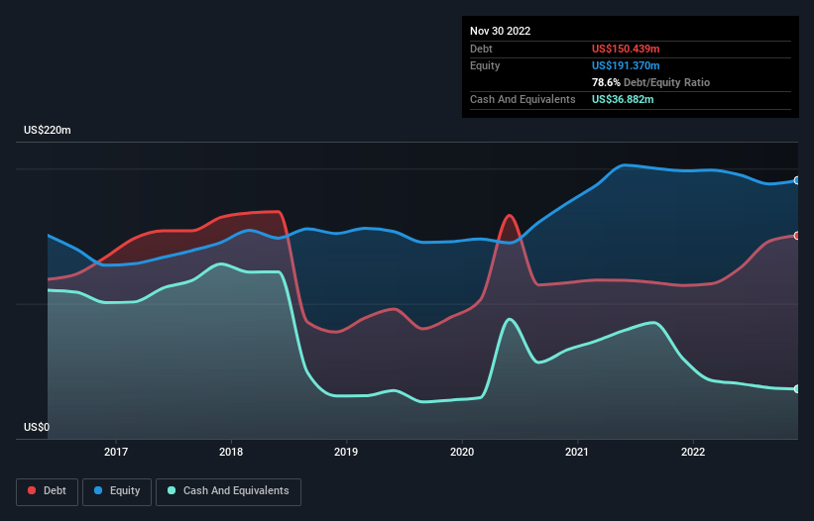
Task: Click the teal Cash endpoint marker
Action: pos(797,389)
